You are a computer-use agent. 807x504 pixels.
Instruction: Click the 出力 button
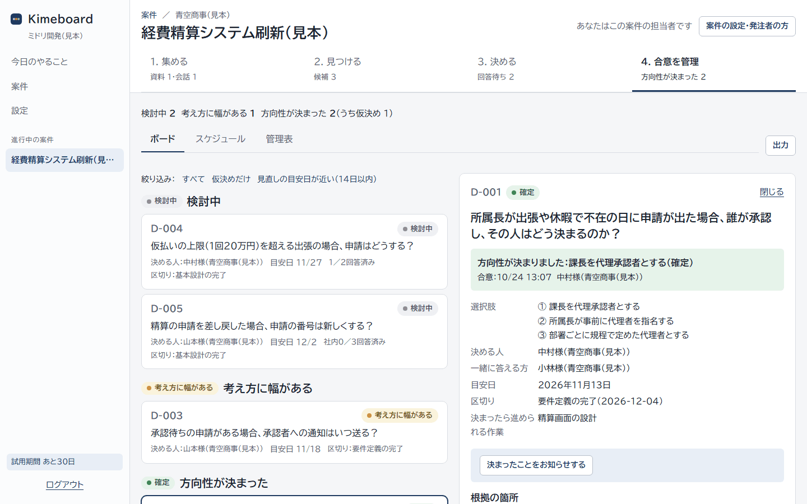781,146
